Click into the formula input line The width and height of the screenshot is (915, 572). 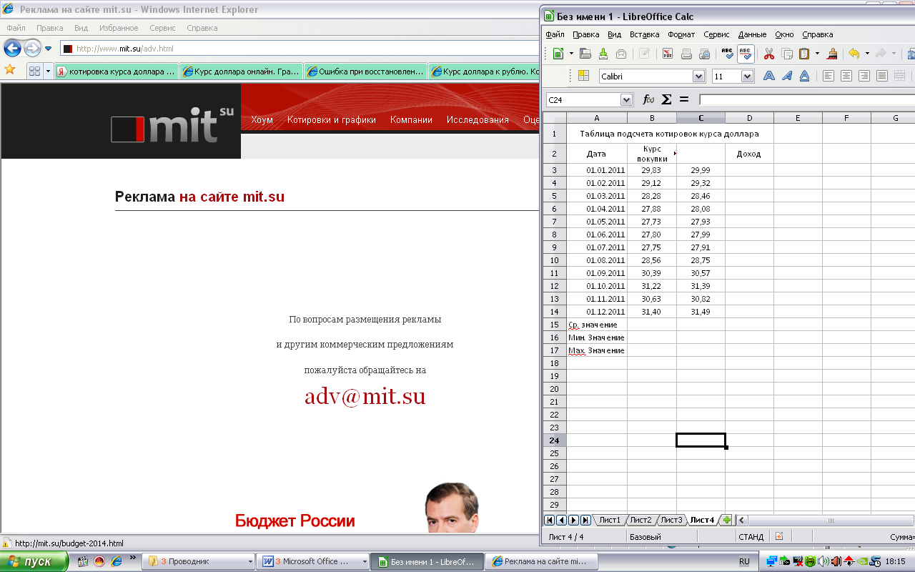(807, 99)
